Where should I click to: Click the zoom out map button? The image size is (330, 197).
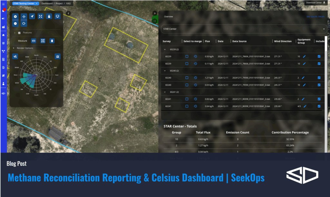(x=15, y=24)
